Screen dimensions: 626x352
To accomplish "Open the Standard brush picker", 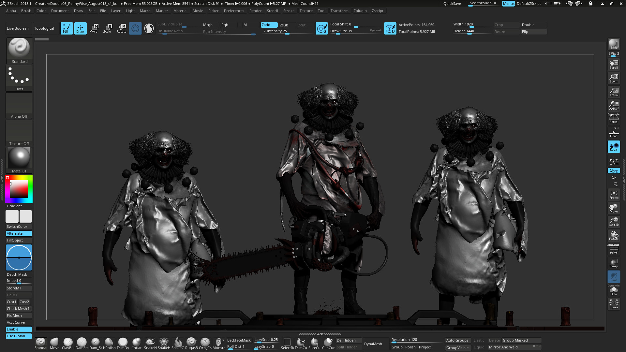I will [x=19, y=51].
